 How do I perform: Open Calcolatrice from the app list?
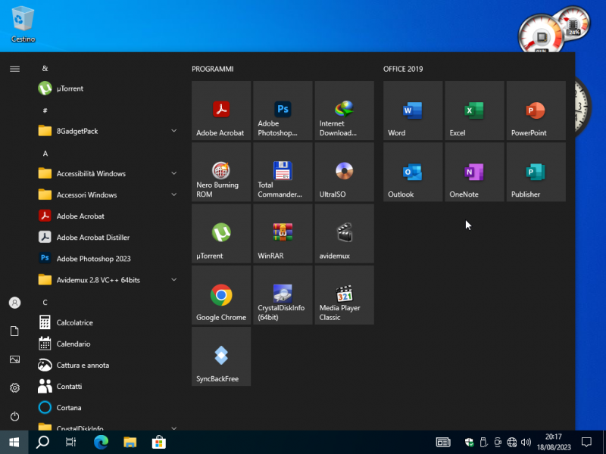coord(75,322)
